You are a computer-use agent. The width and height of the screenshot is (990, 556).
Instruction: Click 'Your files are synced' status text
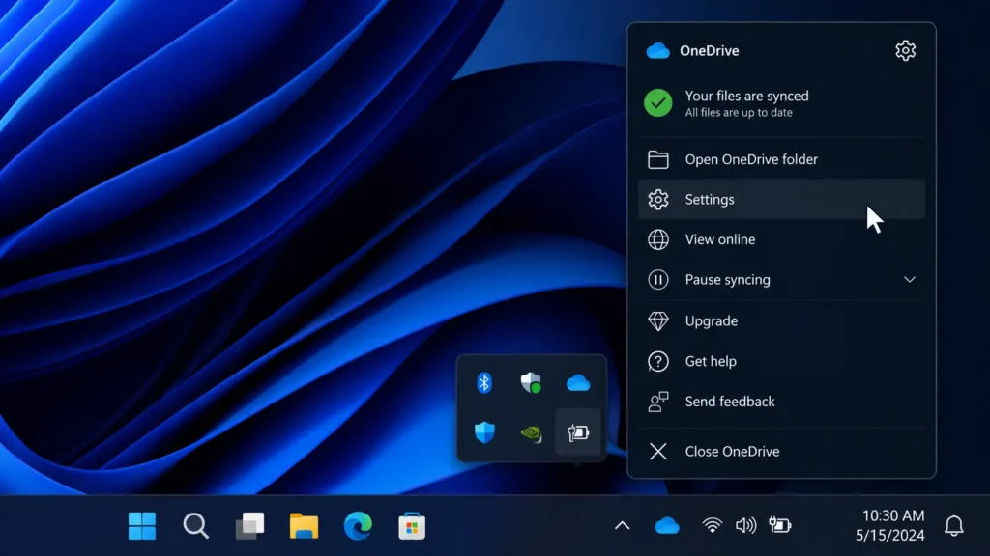point(746,96)
